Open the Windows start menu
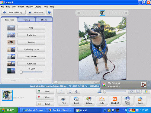 point(9,110)
